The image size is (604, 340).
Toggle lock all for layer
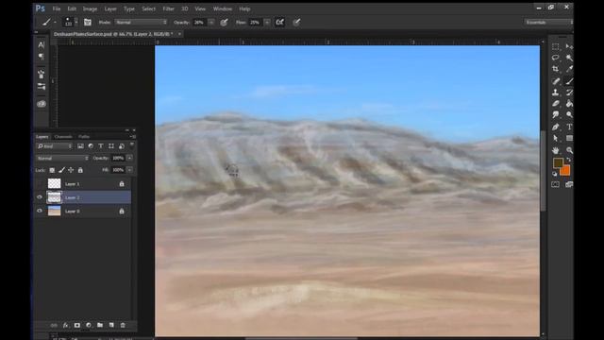[x=80, y=170]
